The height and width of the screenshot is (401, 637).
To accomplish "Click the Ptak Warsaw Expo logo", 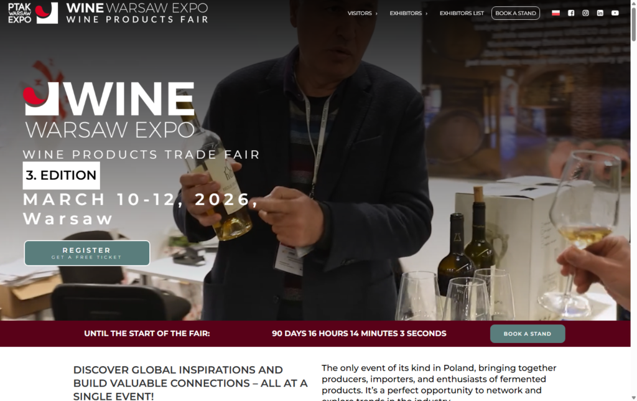I will [19, 13].
